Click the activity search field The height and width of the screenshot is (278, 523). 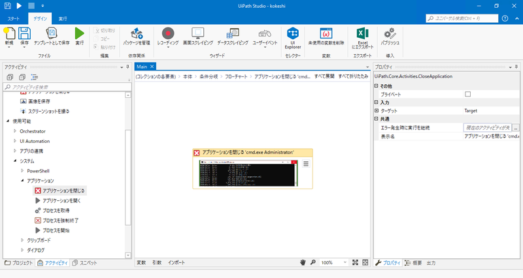point(67,87)
